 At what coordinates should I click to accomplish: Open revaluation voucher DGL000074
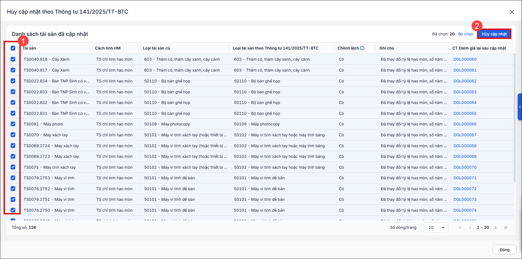[465, 210]
